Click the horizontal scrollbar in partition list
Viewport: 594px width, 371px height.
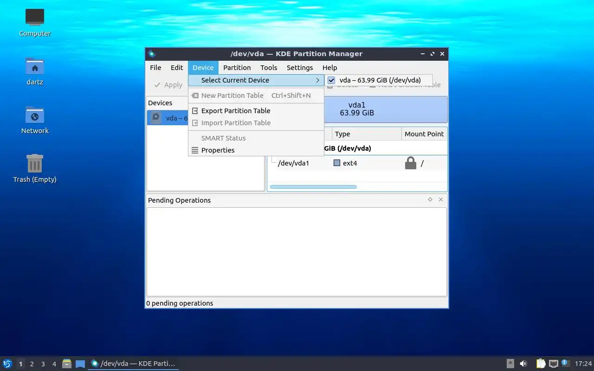tap(313, 187)
